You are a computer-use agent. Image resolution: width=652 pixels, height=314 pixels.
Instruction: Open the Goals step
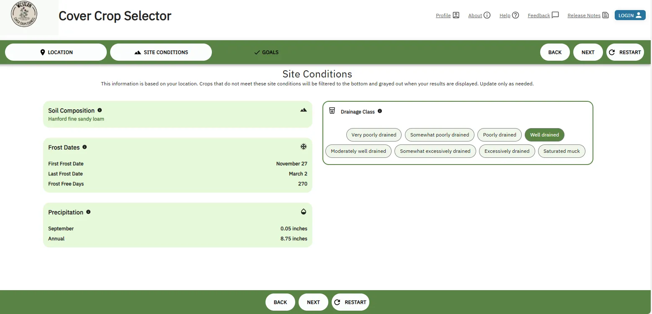tap(266, 52)
